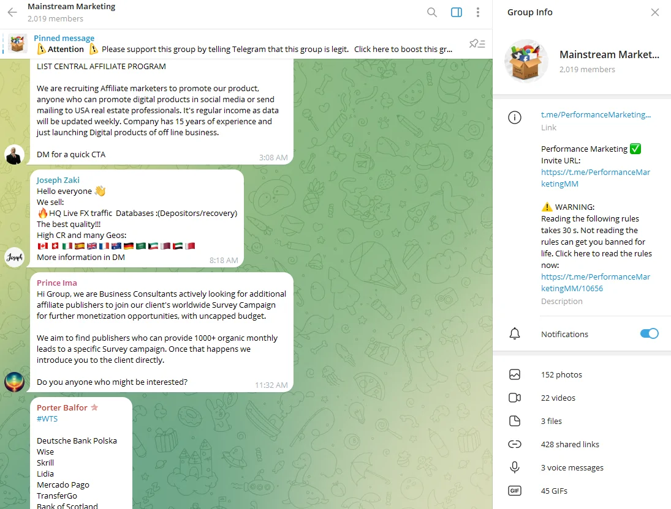Open Joseph Zaki's profile name
This screenshot has height=509, width=671.
(x=58, y=180)
